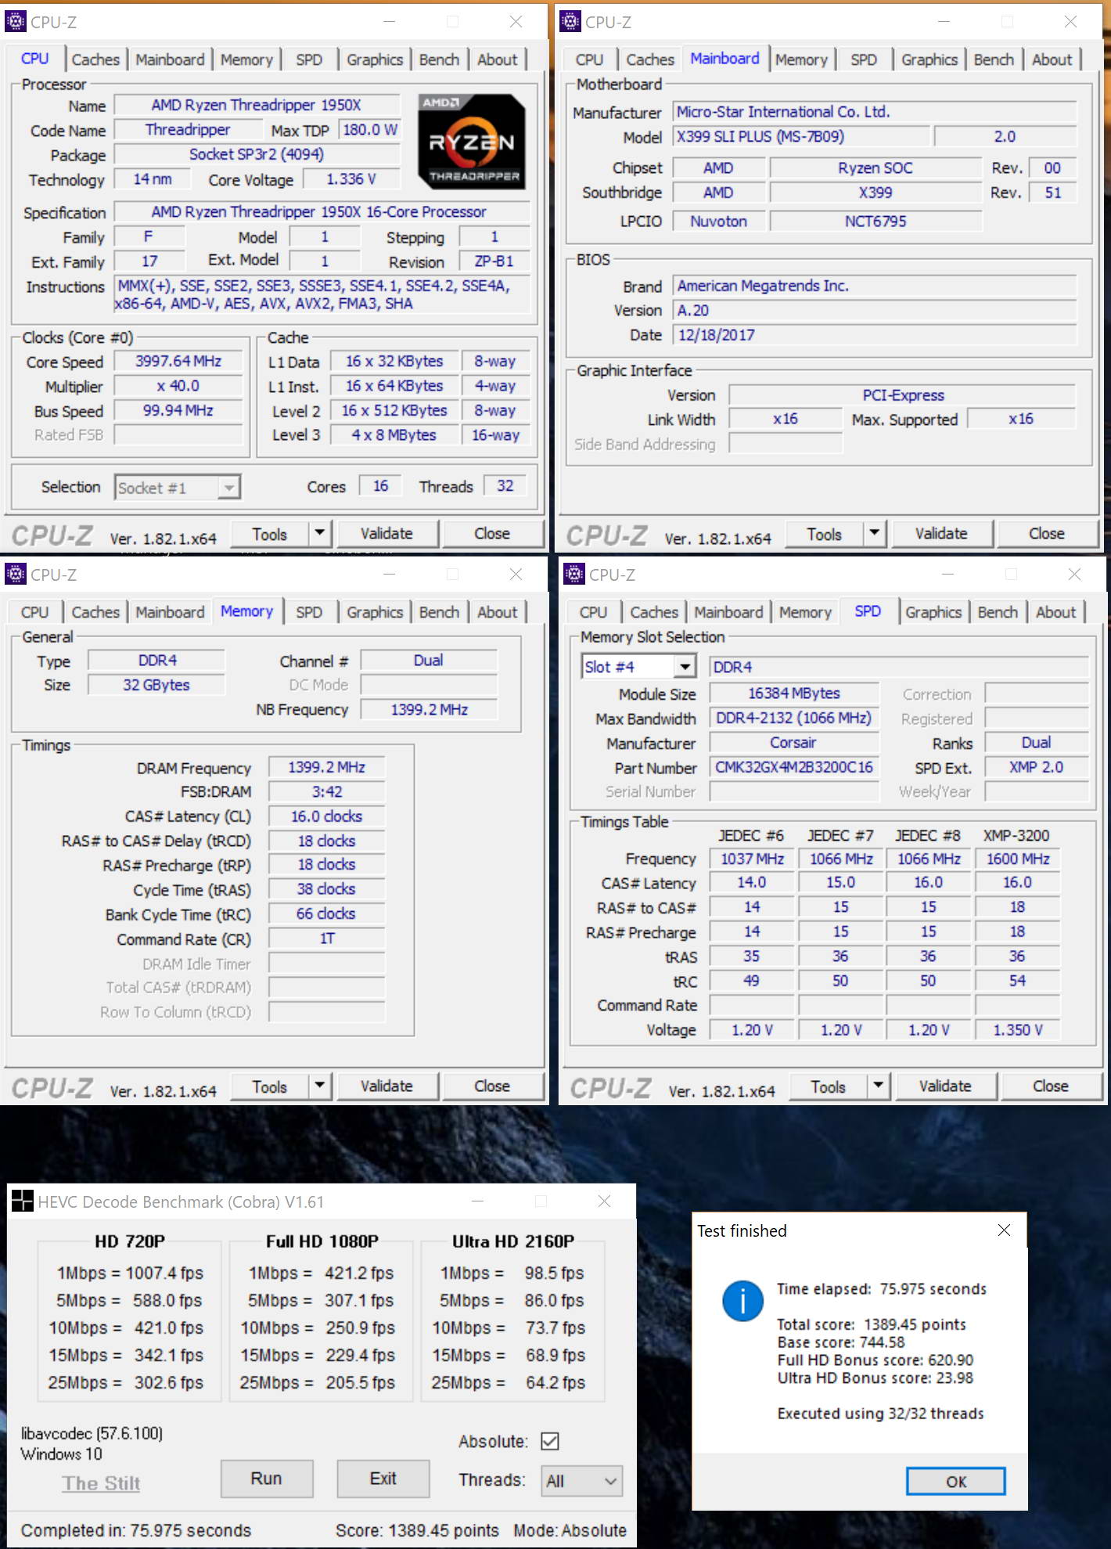Open The Stilt link
This screenshot has width=1111, height=1549.
(101, 1483)
